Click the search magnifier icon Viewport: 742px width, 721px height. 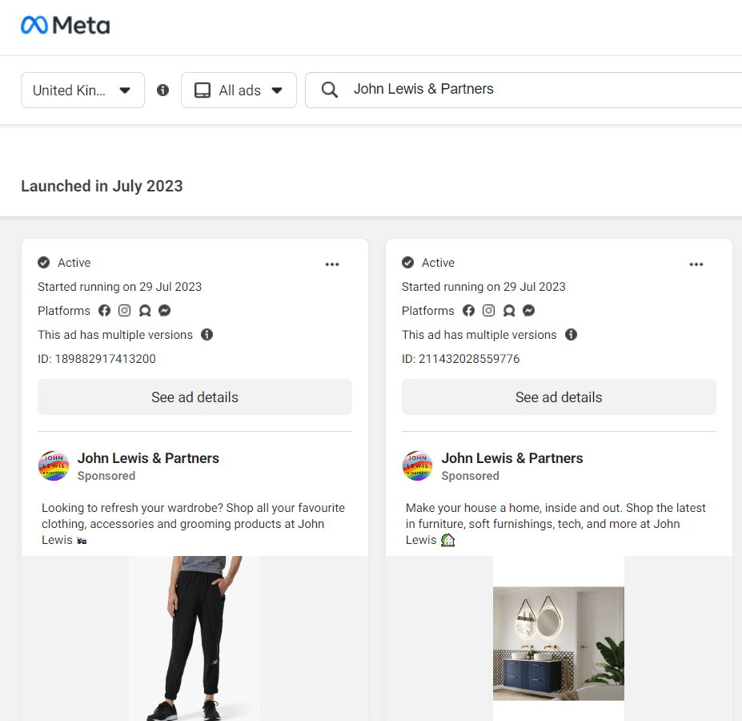tap(329, 90)
